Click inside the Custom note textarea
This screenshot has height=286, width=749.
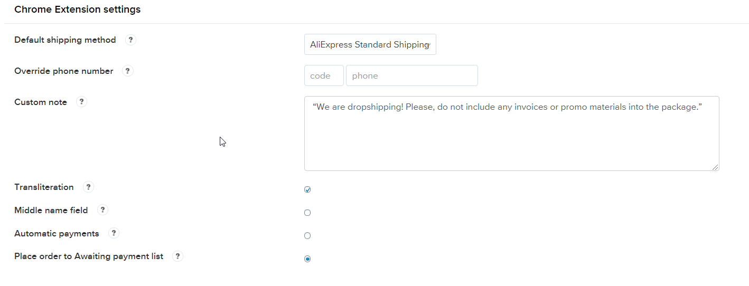click(512, 134)
